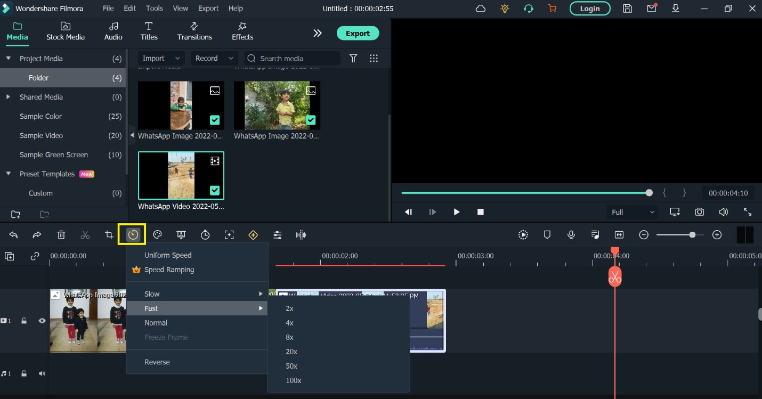Open the cloud icon in title bar
Image resolution: width=762 pixels, height=399 pixels.
tap(481, 9)
